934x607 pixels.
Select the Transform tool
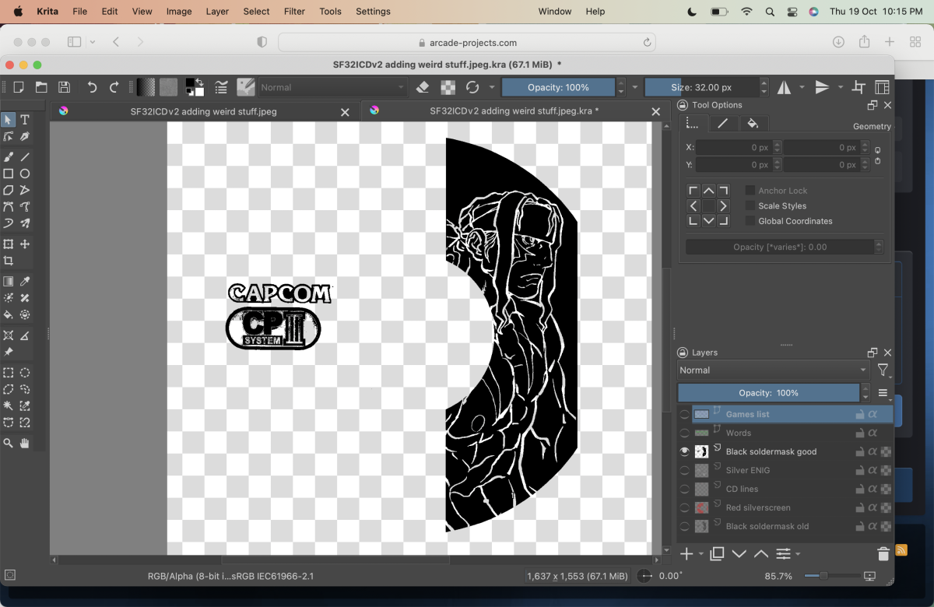(9, 244)
